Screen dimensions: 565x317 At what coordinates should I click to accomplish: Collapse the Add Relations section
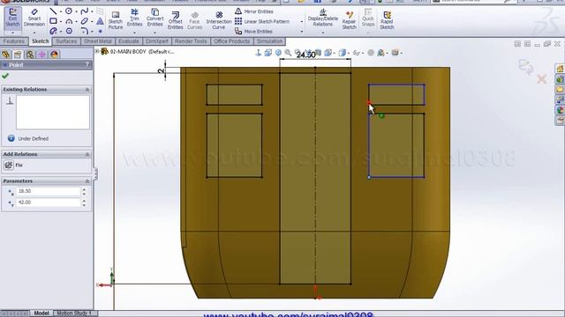(x=87, y=154)
